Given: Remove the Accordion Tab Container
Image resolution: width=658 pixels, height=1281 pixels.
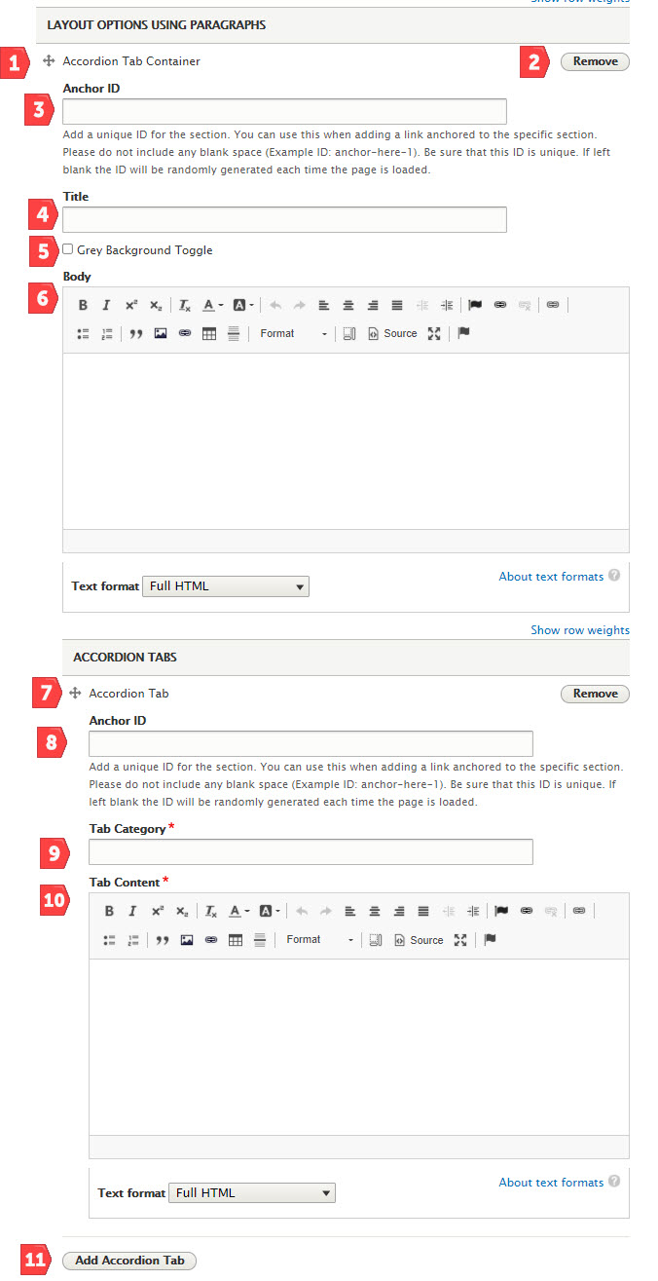Looking at the screenshot, I should [595, 61].
